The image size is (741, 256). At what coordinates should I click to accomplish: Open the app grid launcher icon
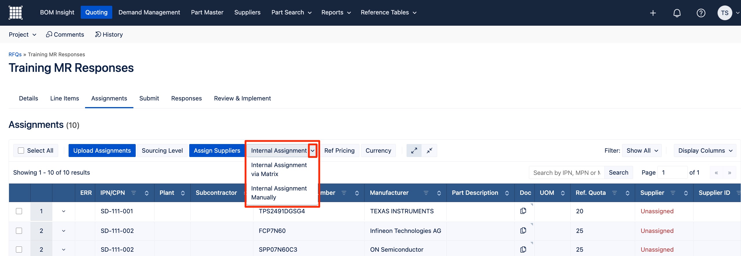(16, 13)
